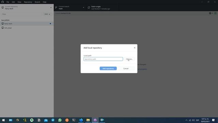Click the volume icon in system tray
The image size is (218, 123).
coord(193,120)
